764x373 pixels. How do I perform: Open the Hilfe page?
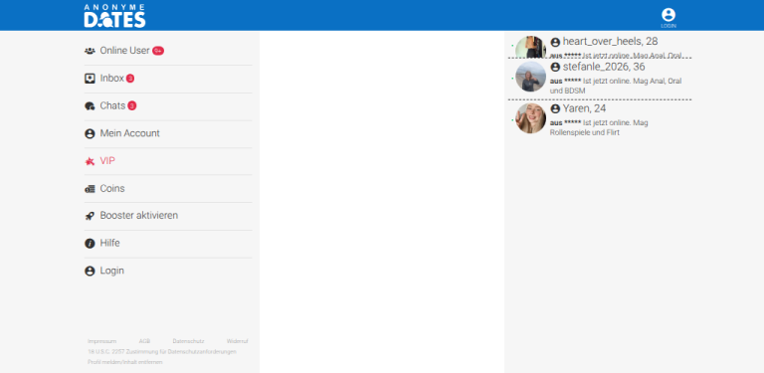click(x=168, y=243)
